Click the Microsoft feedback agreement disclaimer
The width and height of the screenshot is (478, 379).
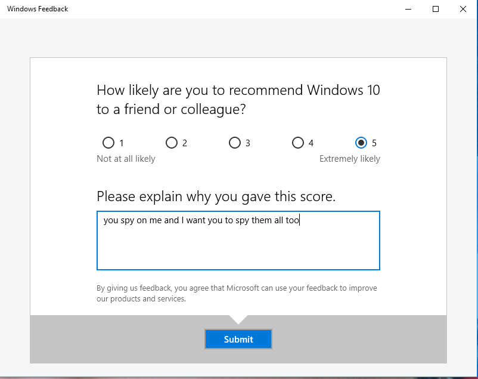[x=237, y=293]
